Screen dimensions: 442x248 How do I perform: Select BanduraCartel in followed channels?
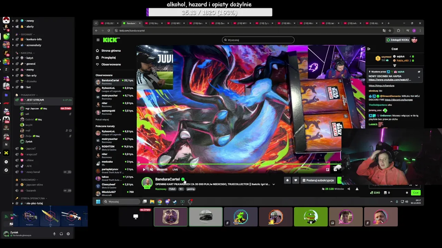click(115, 82)
